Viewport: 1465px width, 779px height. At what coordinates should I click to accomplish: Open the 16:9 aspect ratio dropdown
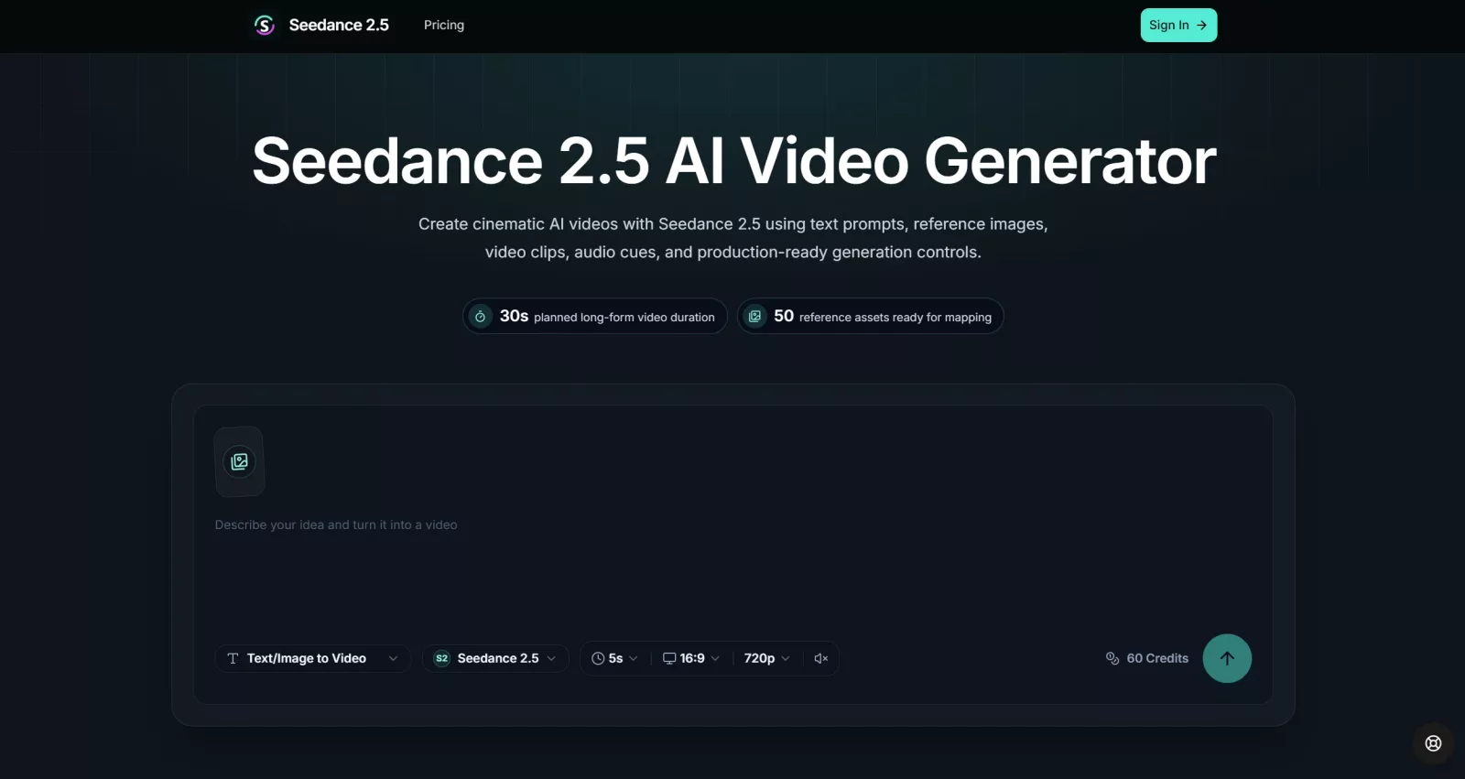coord(691,658)
